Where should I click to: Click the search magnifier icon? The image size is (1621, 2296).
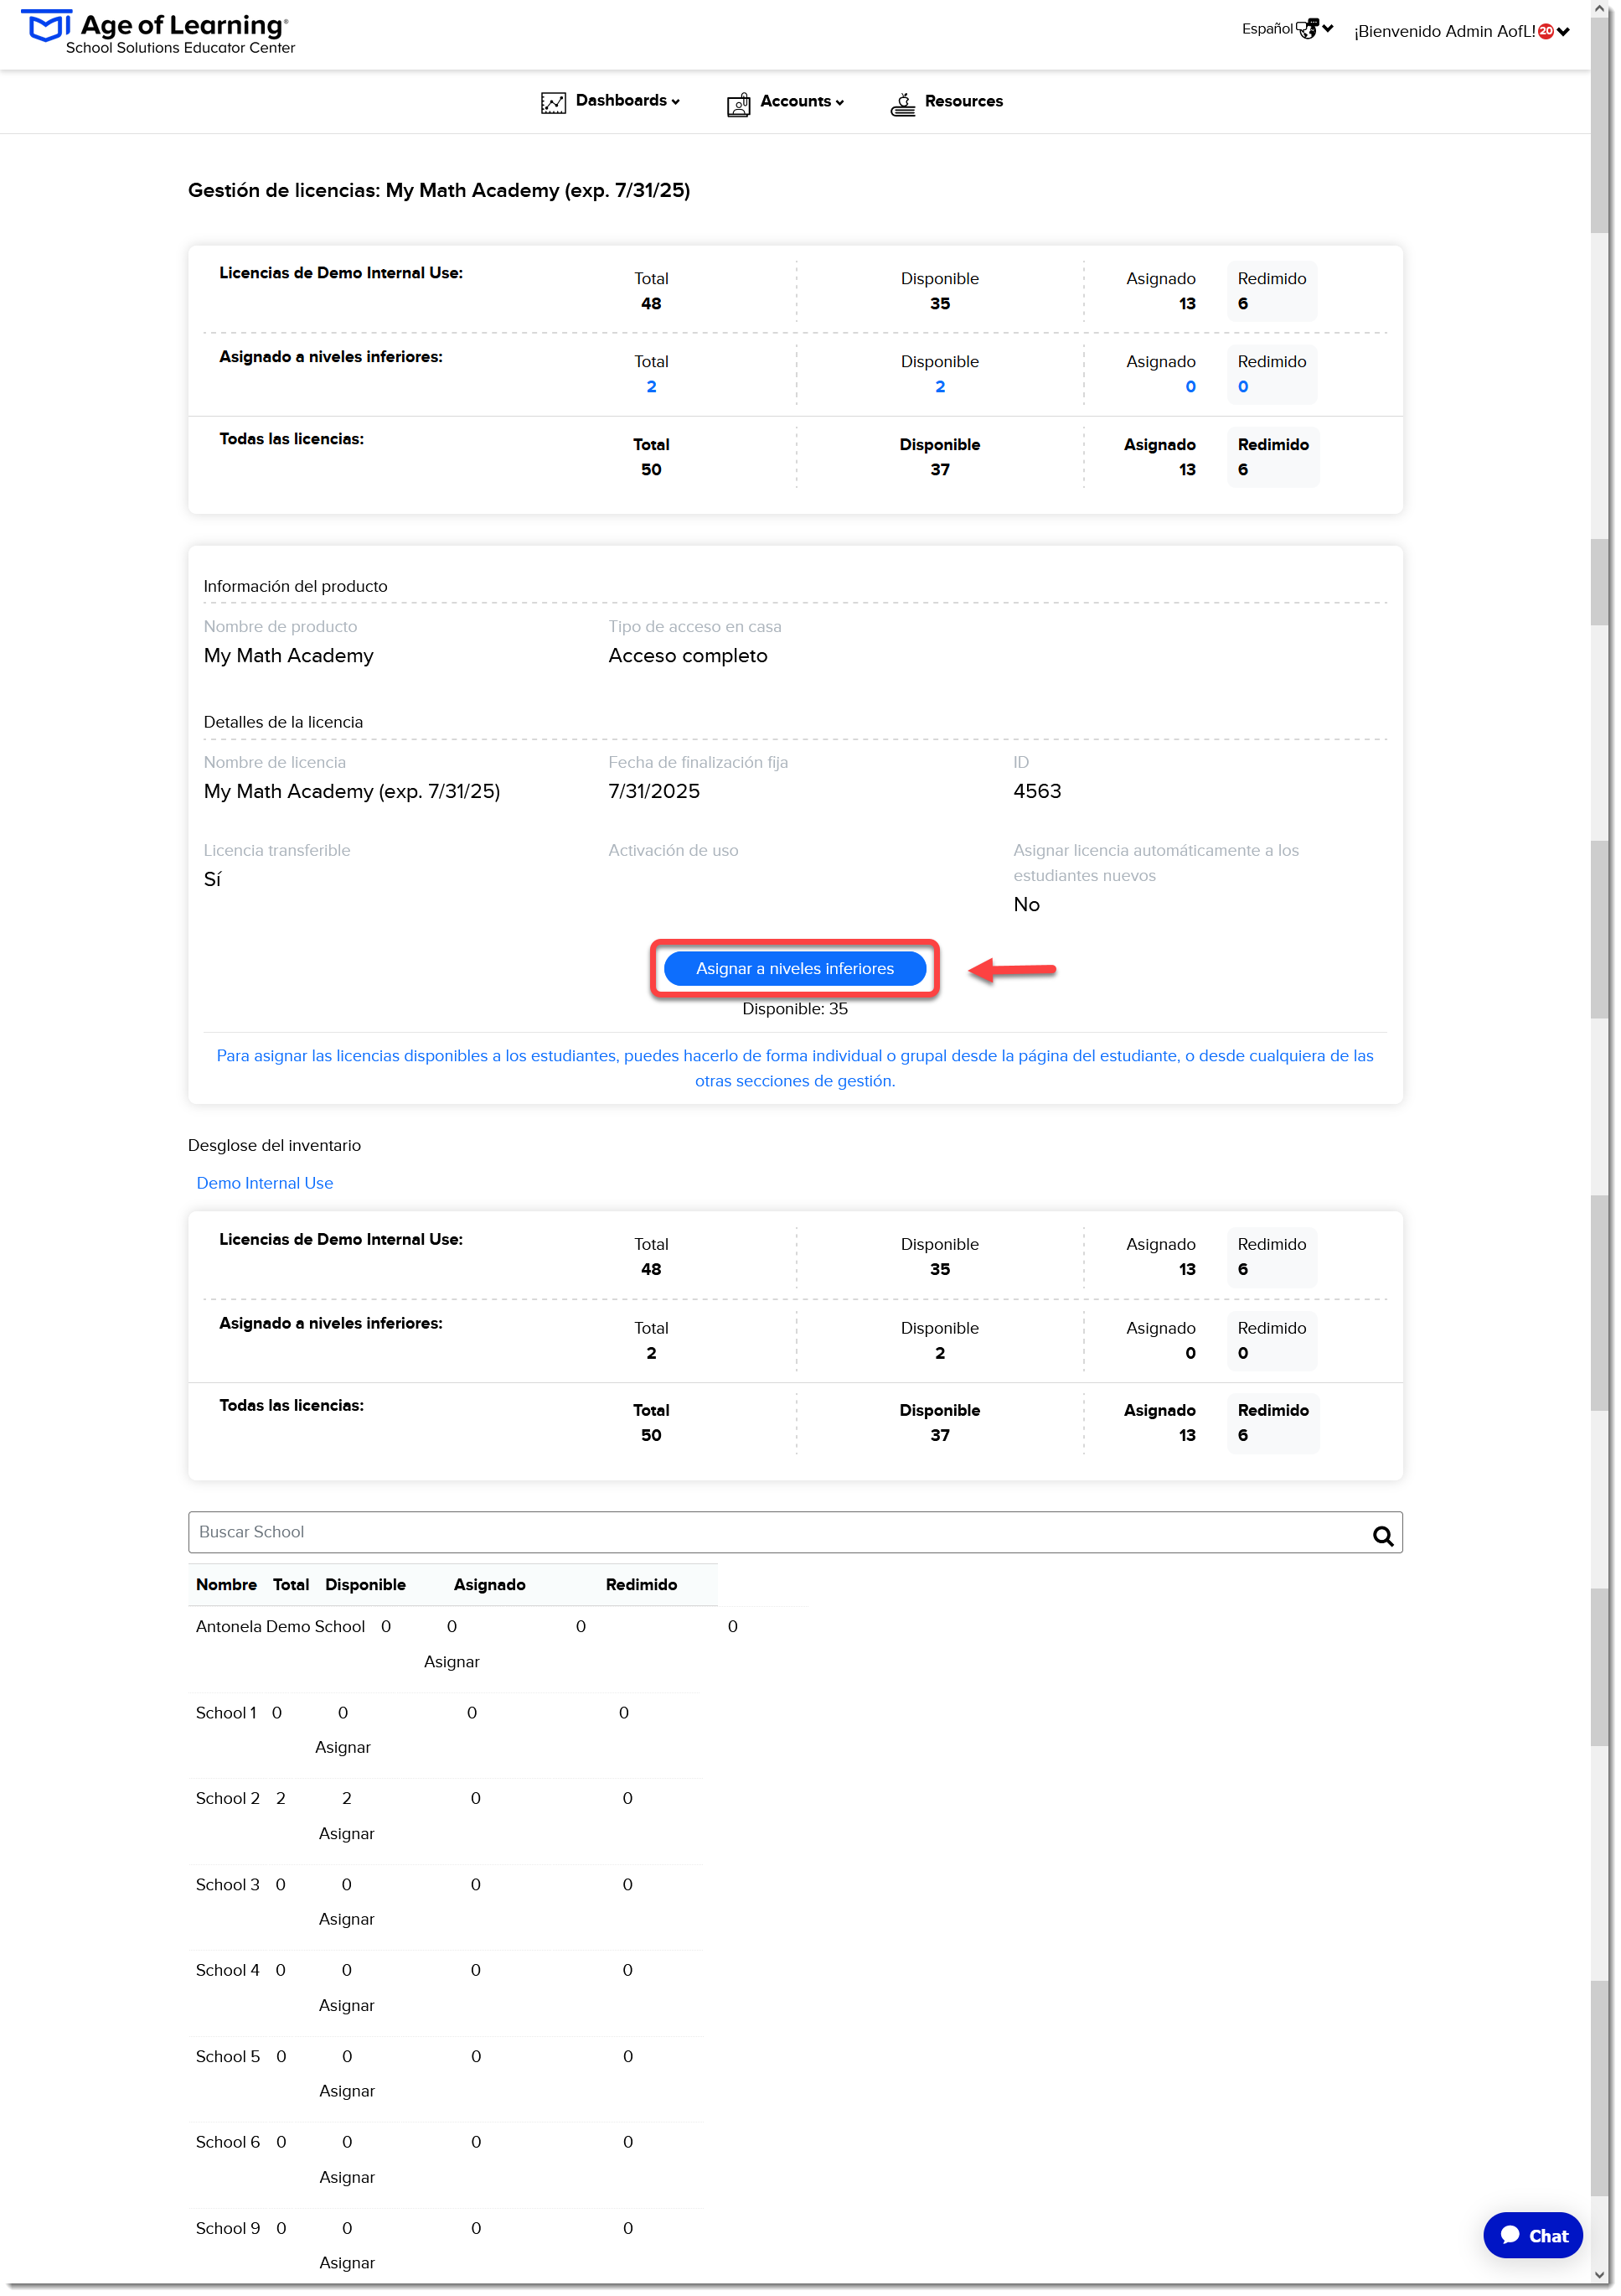tap(1382, 1534)
